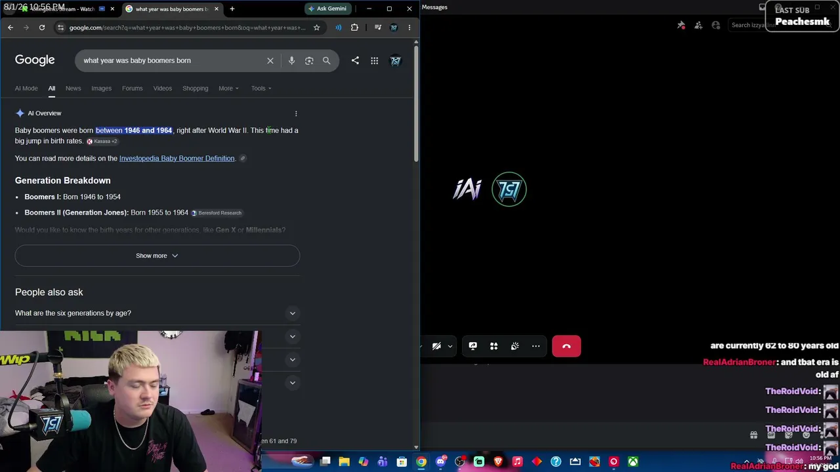This screenshot has width=840, height=472.
Task: Select the All results tab
Action: [51, 88]
